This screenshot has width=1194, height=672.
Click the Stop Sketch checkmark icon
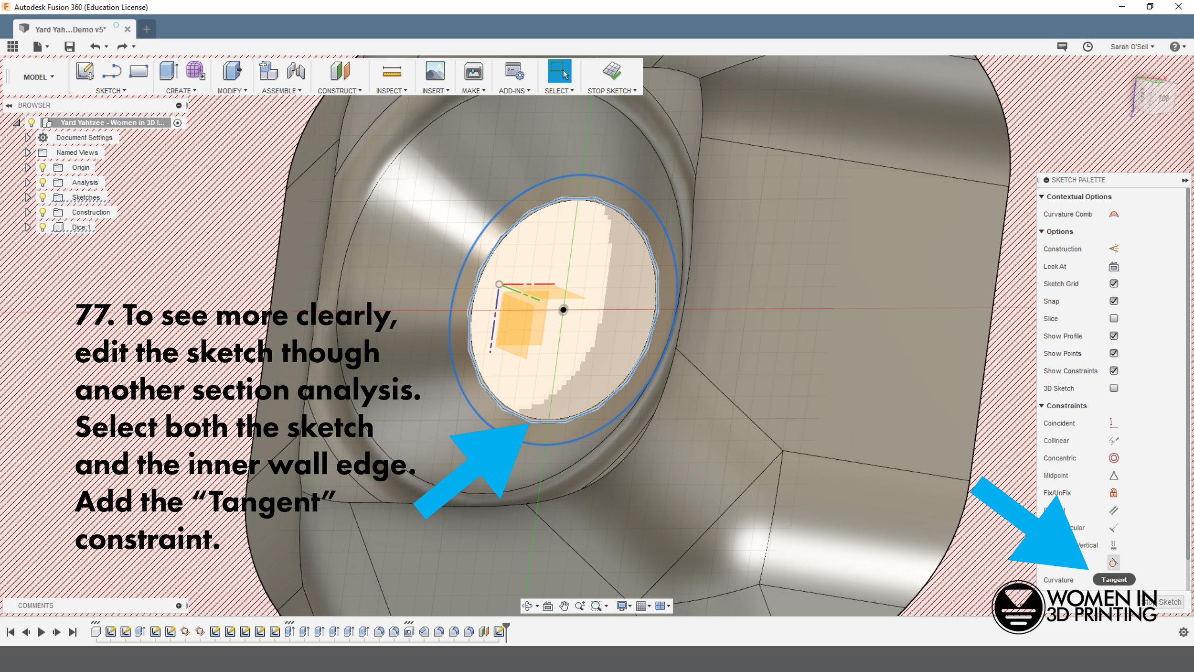pos(612,71)
